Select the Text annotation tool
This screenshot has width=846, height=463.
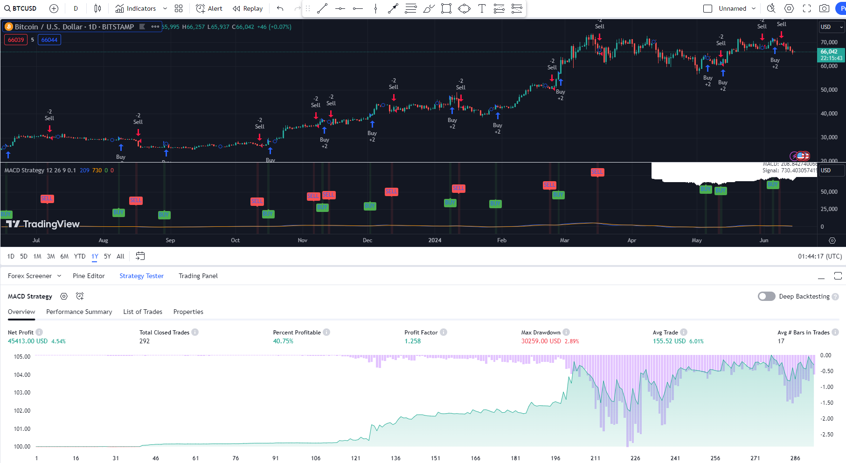pyautogui.click(x=482, y=8)
